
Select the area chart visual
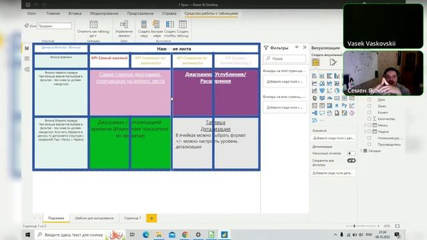coord(322,83)
